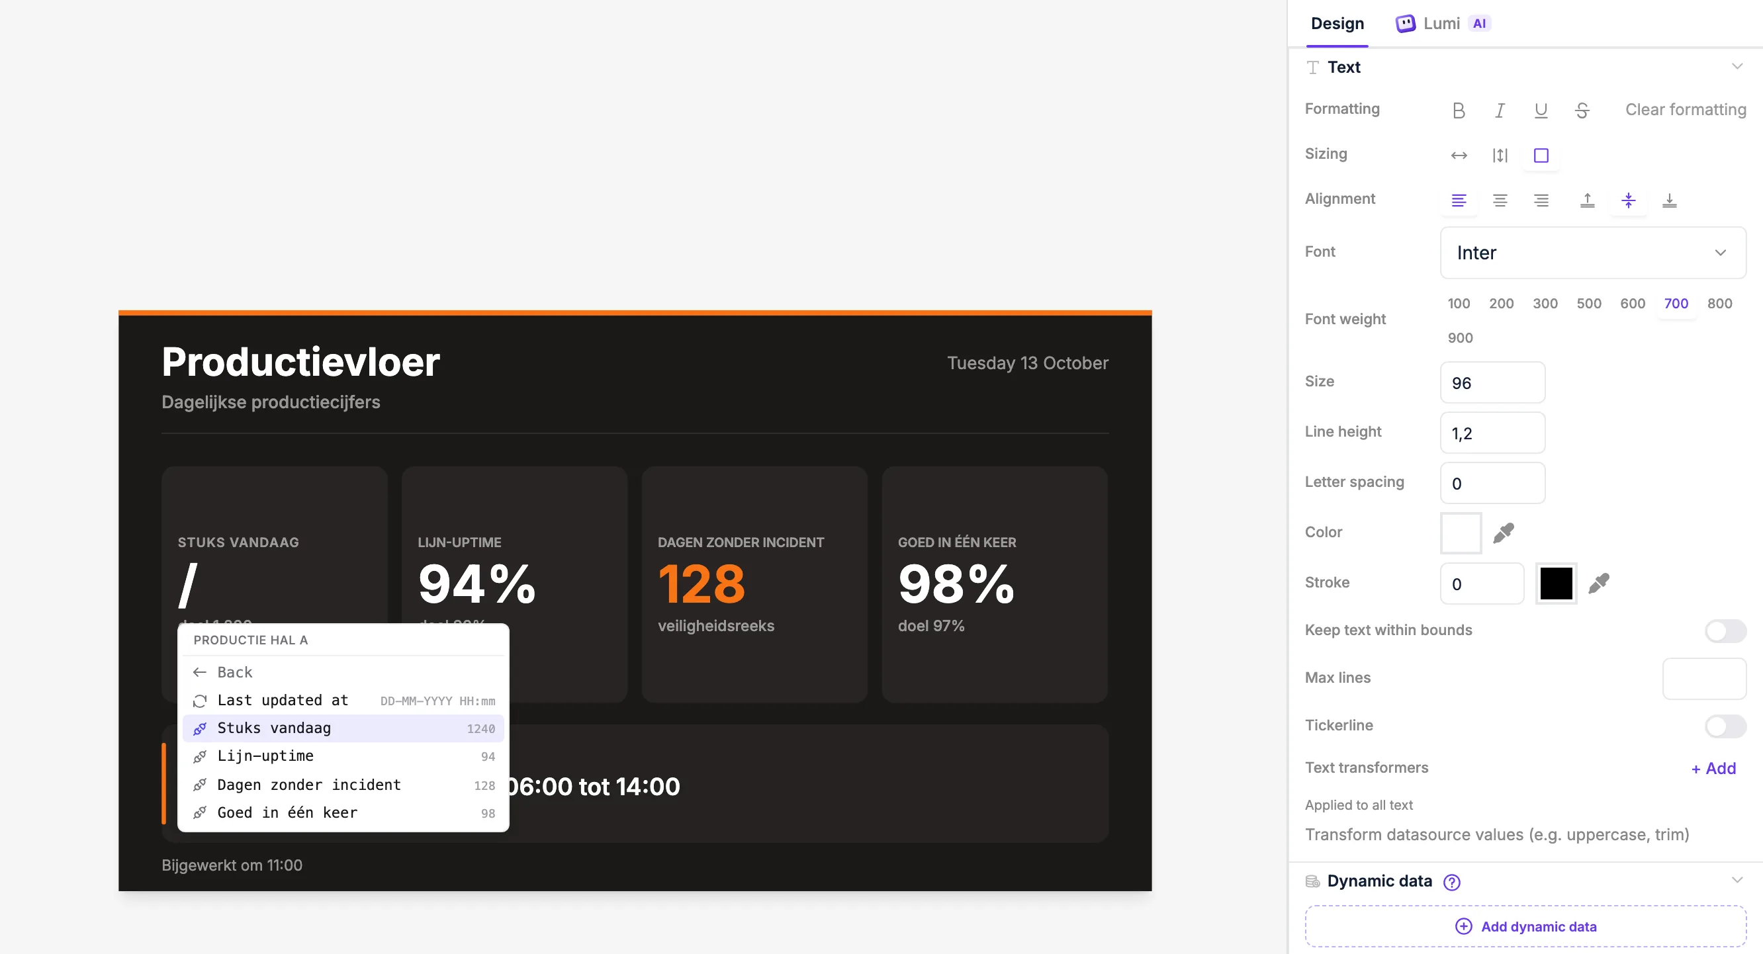Image resolution: width=1763 pixels, height=954 pixels.
Task: Apply italic formatting icon
Action: coord(1500,110)
